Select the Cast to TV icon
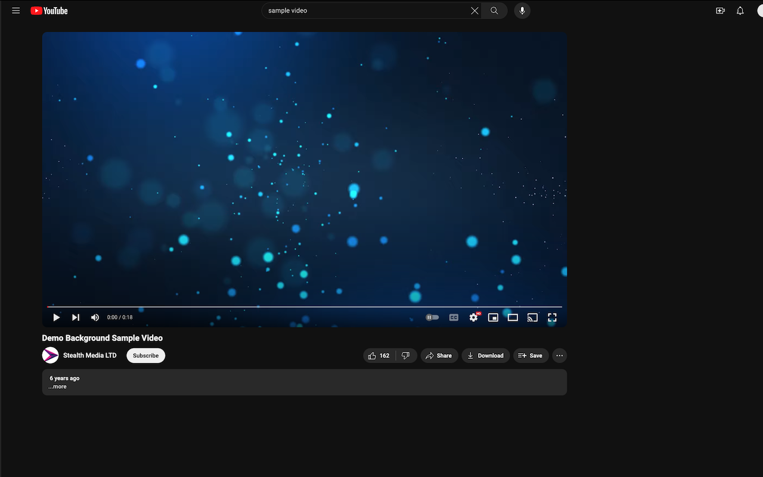Viewport: 763px width, 477px height. [x=532, y=317]
